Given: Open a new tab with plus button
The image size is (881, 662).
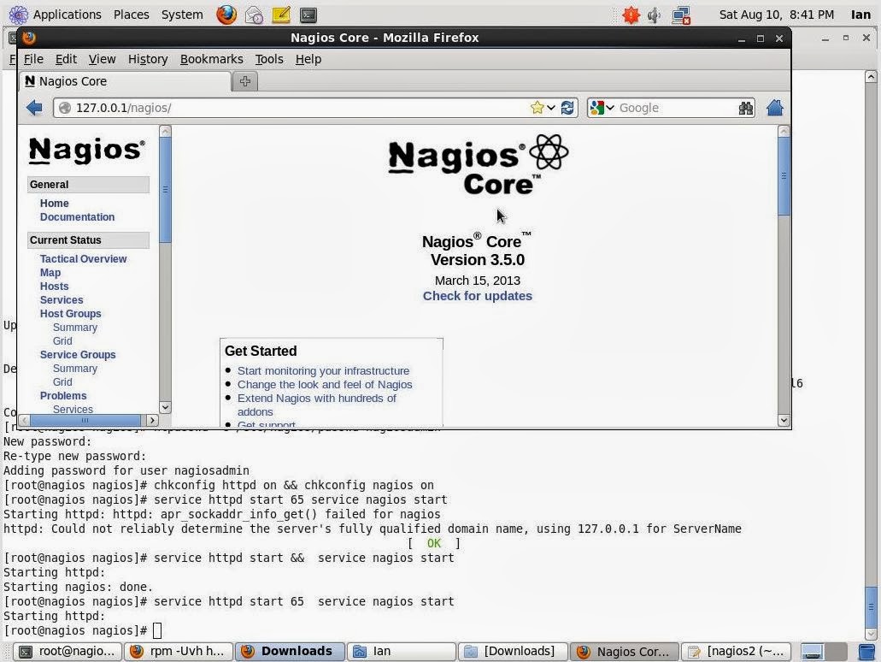Looking at the screenshot, I should tap(245, 81).
